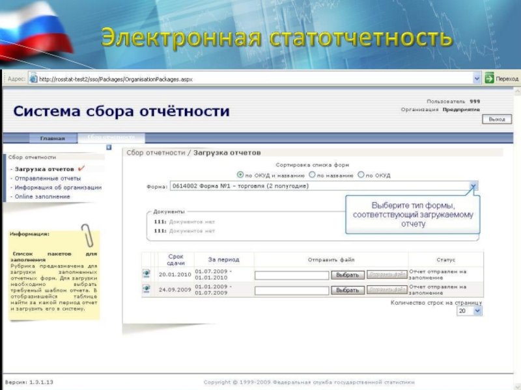This screenshot has height=390, width=521.
Task: Click globe icon in 24.09.2009 row
Action: coord(146,289)
